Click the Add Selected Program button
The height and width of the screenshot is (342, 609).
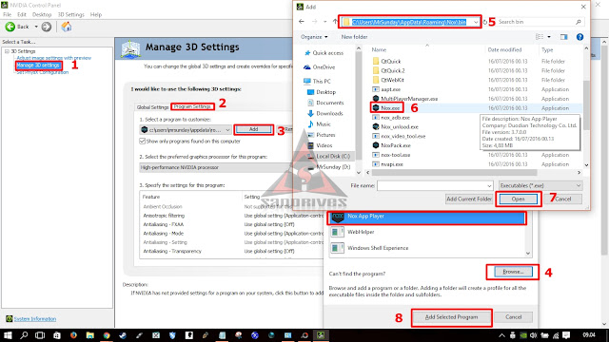(x=451, y=317)
